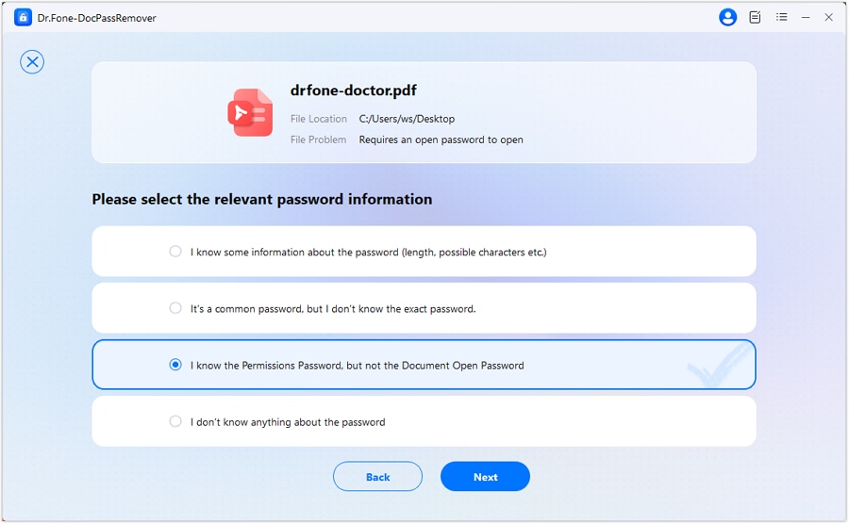
Task: Click the drfone-doctor.pdf file name
Action: 354,91
